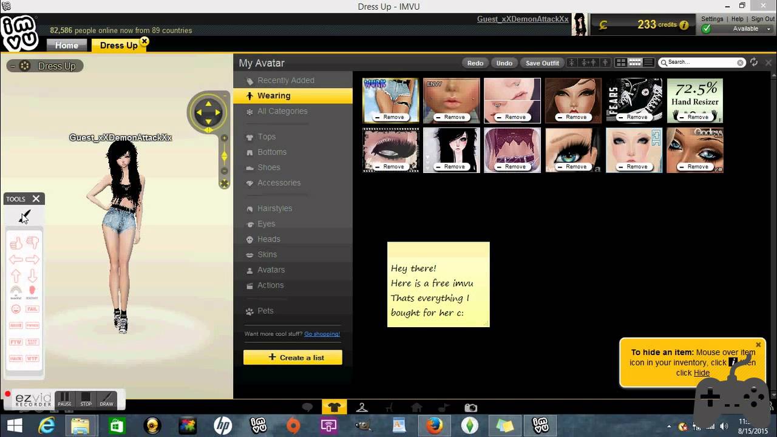This screenshot has height=437, width=777.
Task: Click the t-shirt dress up icon
Action: tap(334, 407)
